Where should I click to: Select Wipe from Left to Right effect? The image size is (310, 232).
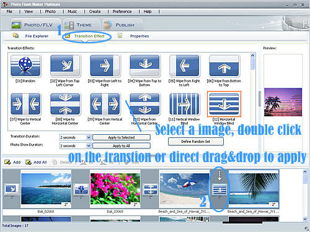coord(105,66)
